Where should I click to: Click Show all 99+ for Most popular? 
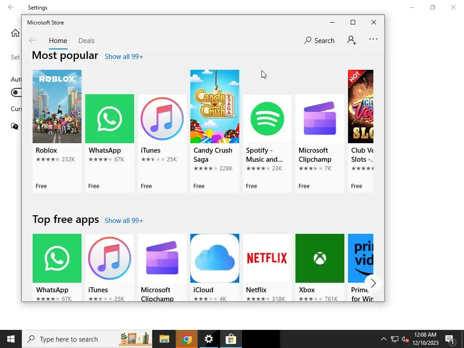point(124,57)
